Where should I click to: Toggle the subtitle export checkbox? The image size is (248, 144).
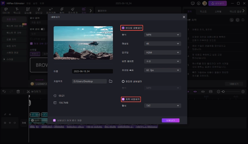[123, 99]
